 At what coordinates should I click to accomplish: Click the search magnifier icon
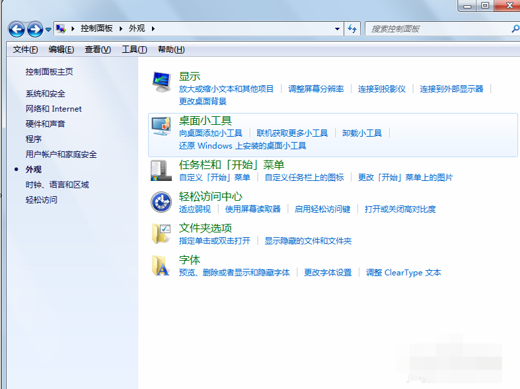[x=515, y=29]
